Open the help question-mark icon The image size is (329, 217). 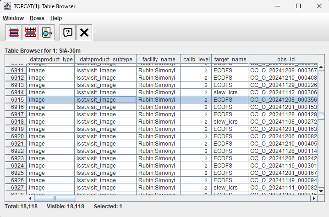pyautogui.click(x=67, y=33)
